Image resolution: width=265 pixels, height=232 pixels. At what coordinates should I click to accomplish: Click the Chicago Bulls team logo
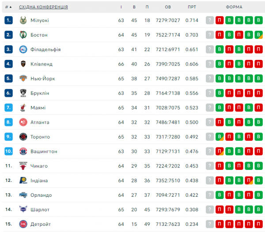pos(23,166)
